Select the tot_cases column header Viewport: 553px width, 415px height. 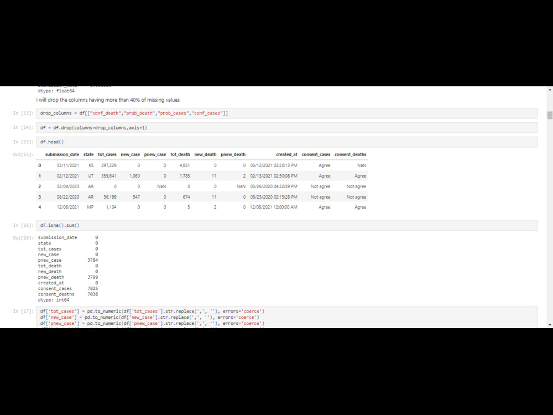pyautogui.click(x=107, y=154)
